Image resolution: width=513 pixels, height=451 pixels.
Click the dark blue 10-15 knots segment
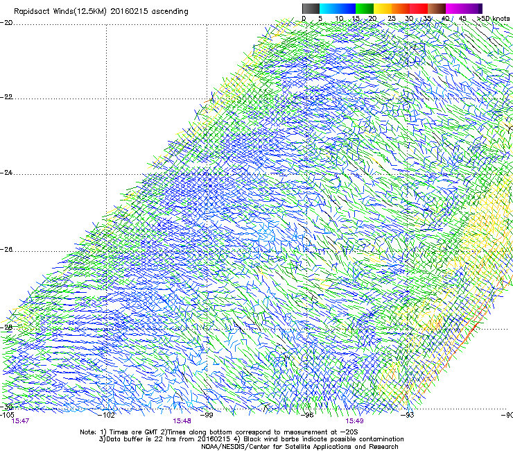(347, 8)
